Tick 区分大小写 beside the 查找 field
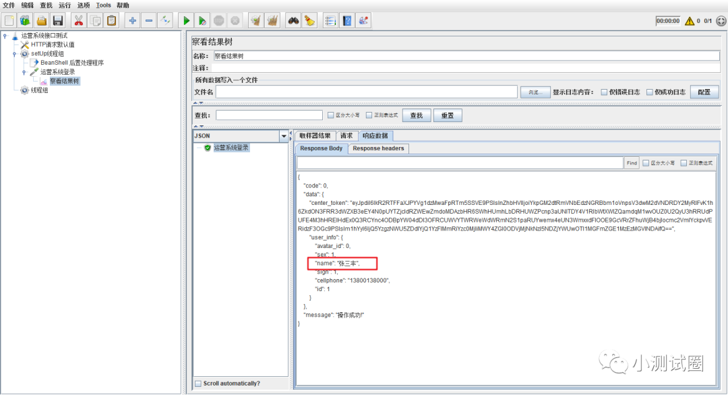Screen dimensions: 728x395 [x=330, y=115]
